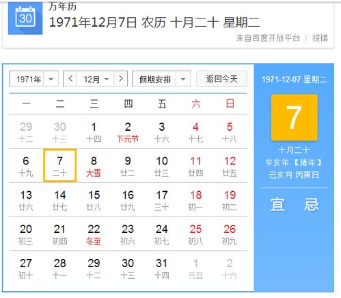Screen dimensions: 341x298
Task: Select December 14 (廿七)
Action: pyautogui.click(x=60, y=200)
